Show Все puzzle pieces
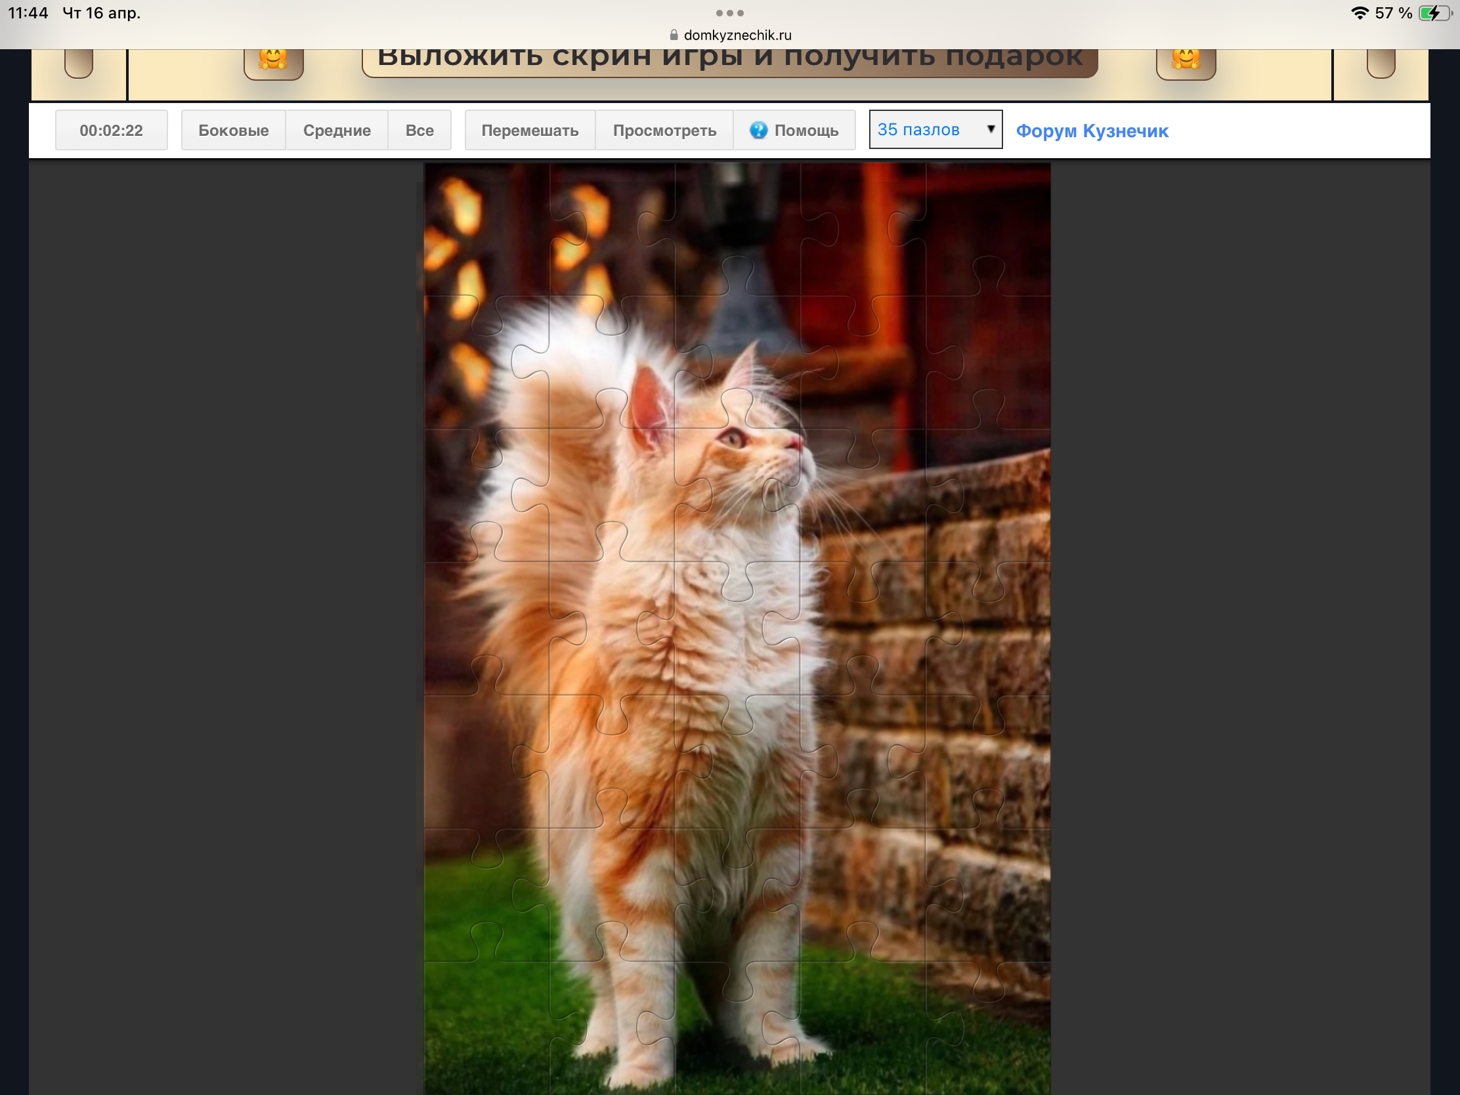The width and height of the screenshot is (1460, 1095). 419,131
